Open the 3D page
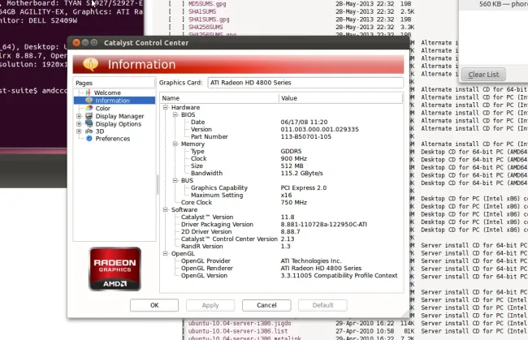Viewport: 528px width, 340px height. [100, 131]
